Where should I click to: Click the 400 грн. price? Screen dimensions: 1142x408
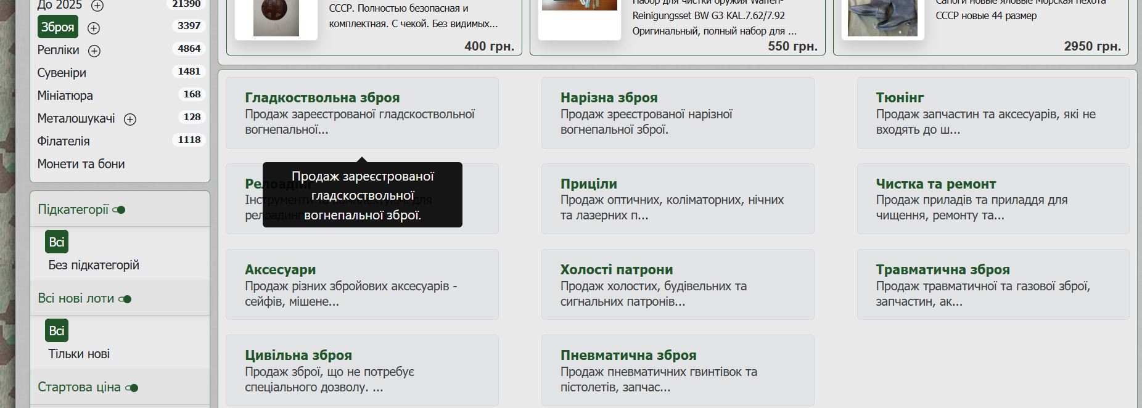click(x=489, y=46)
